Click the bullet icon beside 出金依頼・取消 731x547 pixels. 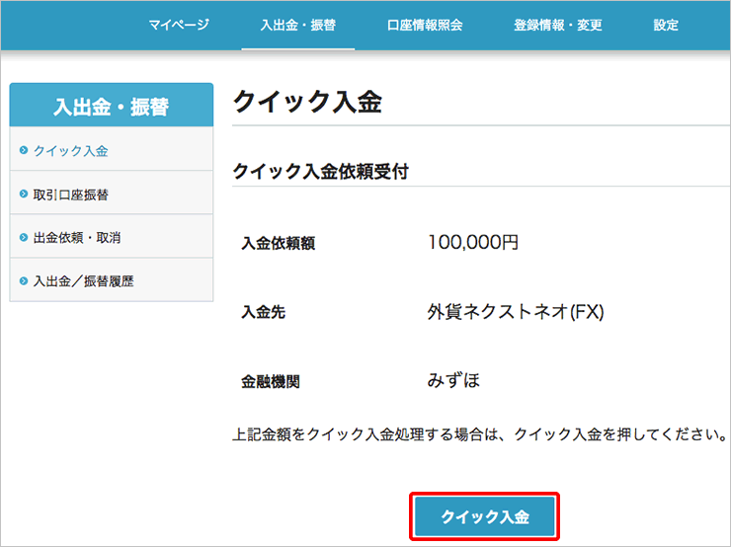point(24,238)
